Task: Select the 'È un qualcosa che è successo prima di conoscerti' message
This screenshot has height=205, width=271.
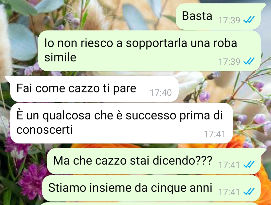Action: (121, 123)
